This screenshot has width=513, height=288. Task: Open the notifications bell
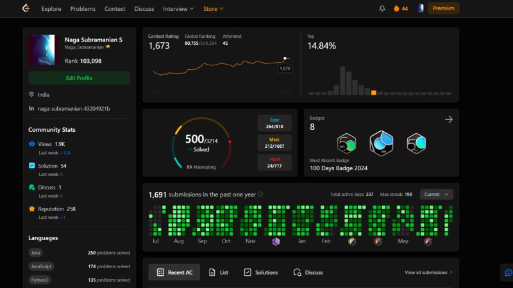382,8
